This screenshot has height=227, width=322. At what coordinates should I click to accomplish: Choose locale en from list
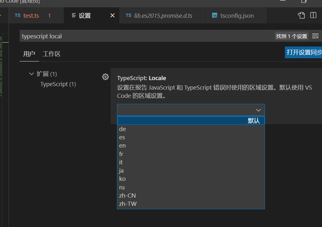[x=191, y=146]
